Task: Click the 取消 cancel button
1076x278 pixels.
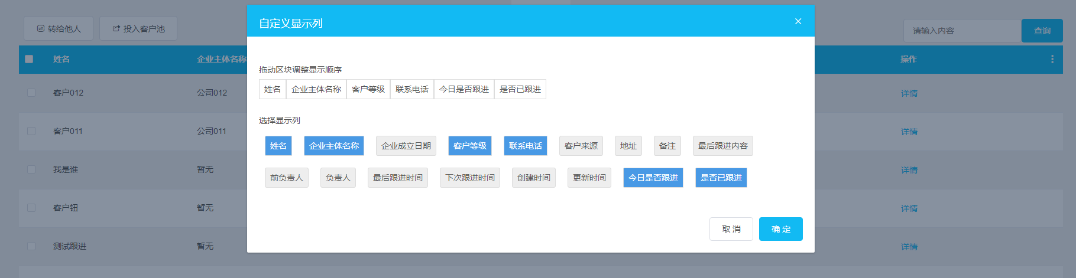Action: point(731,229)
